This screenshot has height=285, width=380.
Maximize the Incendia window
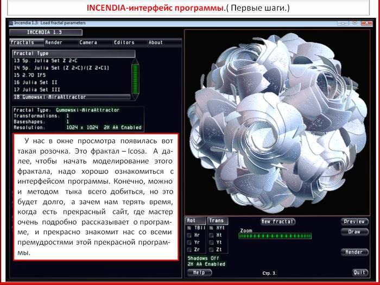[354, 23]
